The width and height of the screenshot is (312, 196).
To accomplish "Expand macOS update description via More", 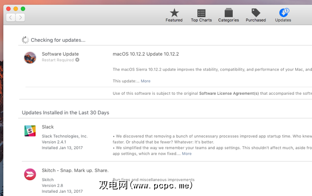I will point(146,81).
